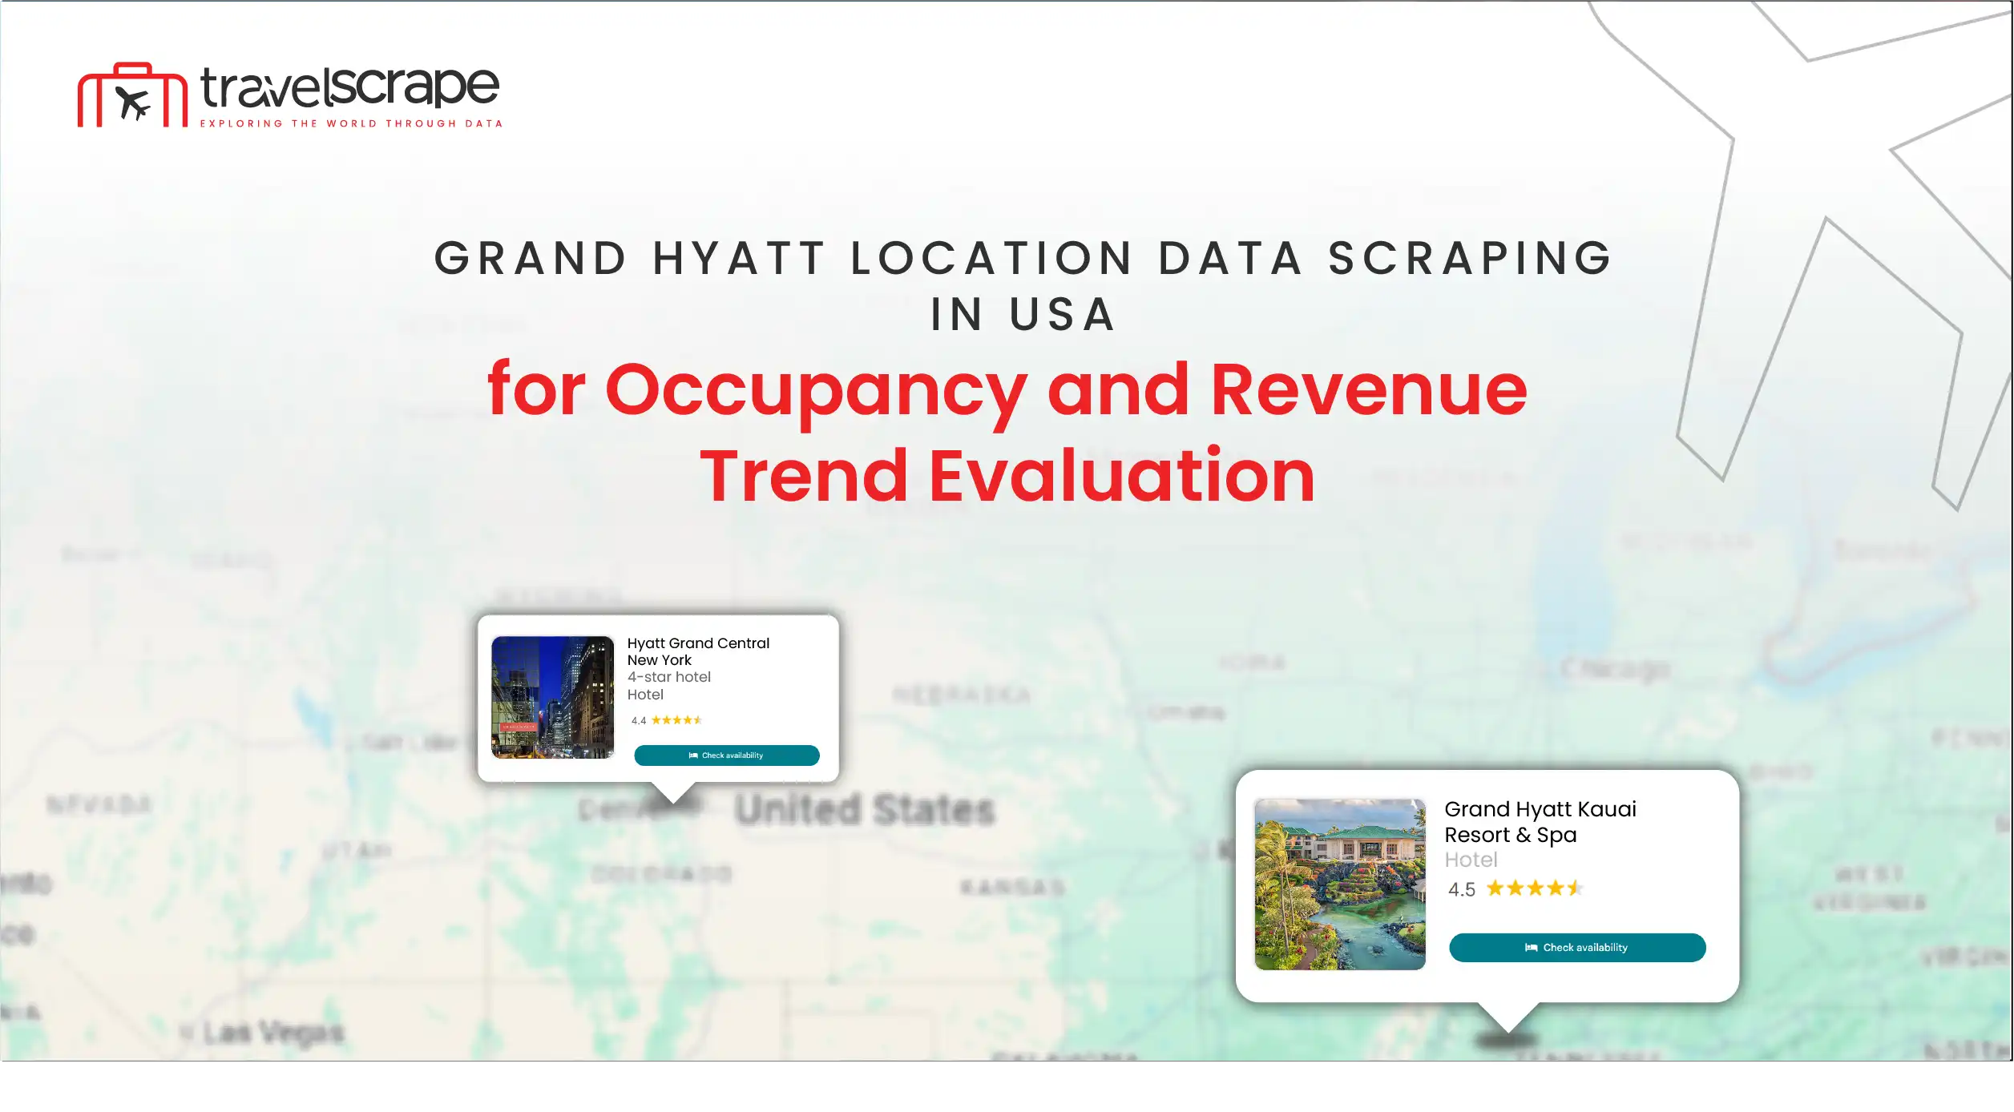Screen dimensions: 2014x1112
Task: Click the 'United States' map label
Action: [x=865, y=809]
